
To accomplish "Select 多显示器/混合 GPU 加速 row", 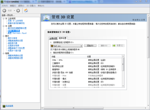I will 86,73.
